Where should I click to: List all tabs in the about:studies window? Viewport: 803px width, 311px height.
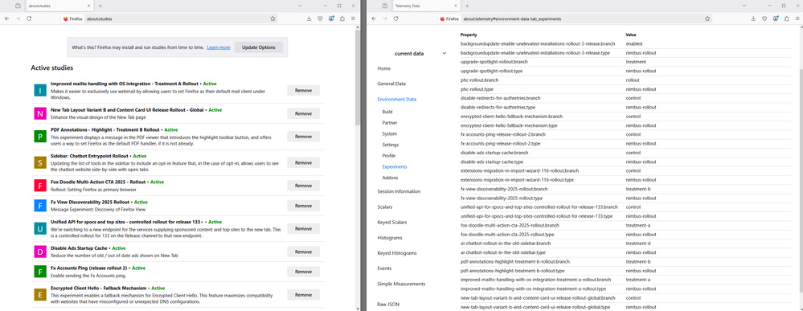300,6
